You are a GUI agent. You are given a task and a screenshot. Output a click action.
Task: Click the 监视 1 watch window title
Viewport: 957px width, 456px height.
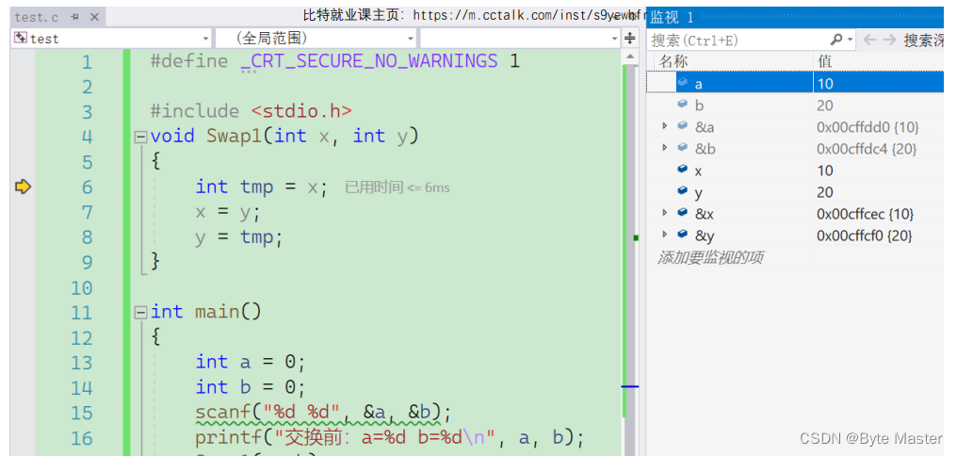coord(672,17)
